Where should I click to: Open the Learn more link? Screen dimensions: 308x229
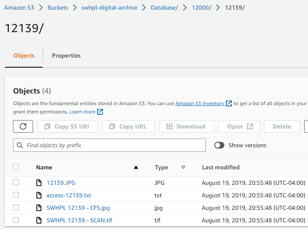click(x=82, y=112)
